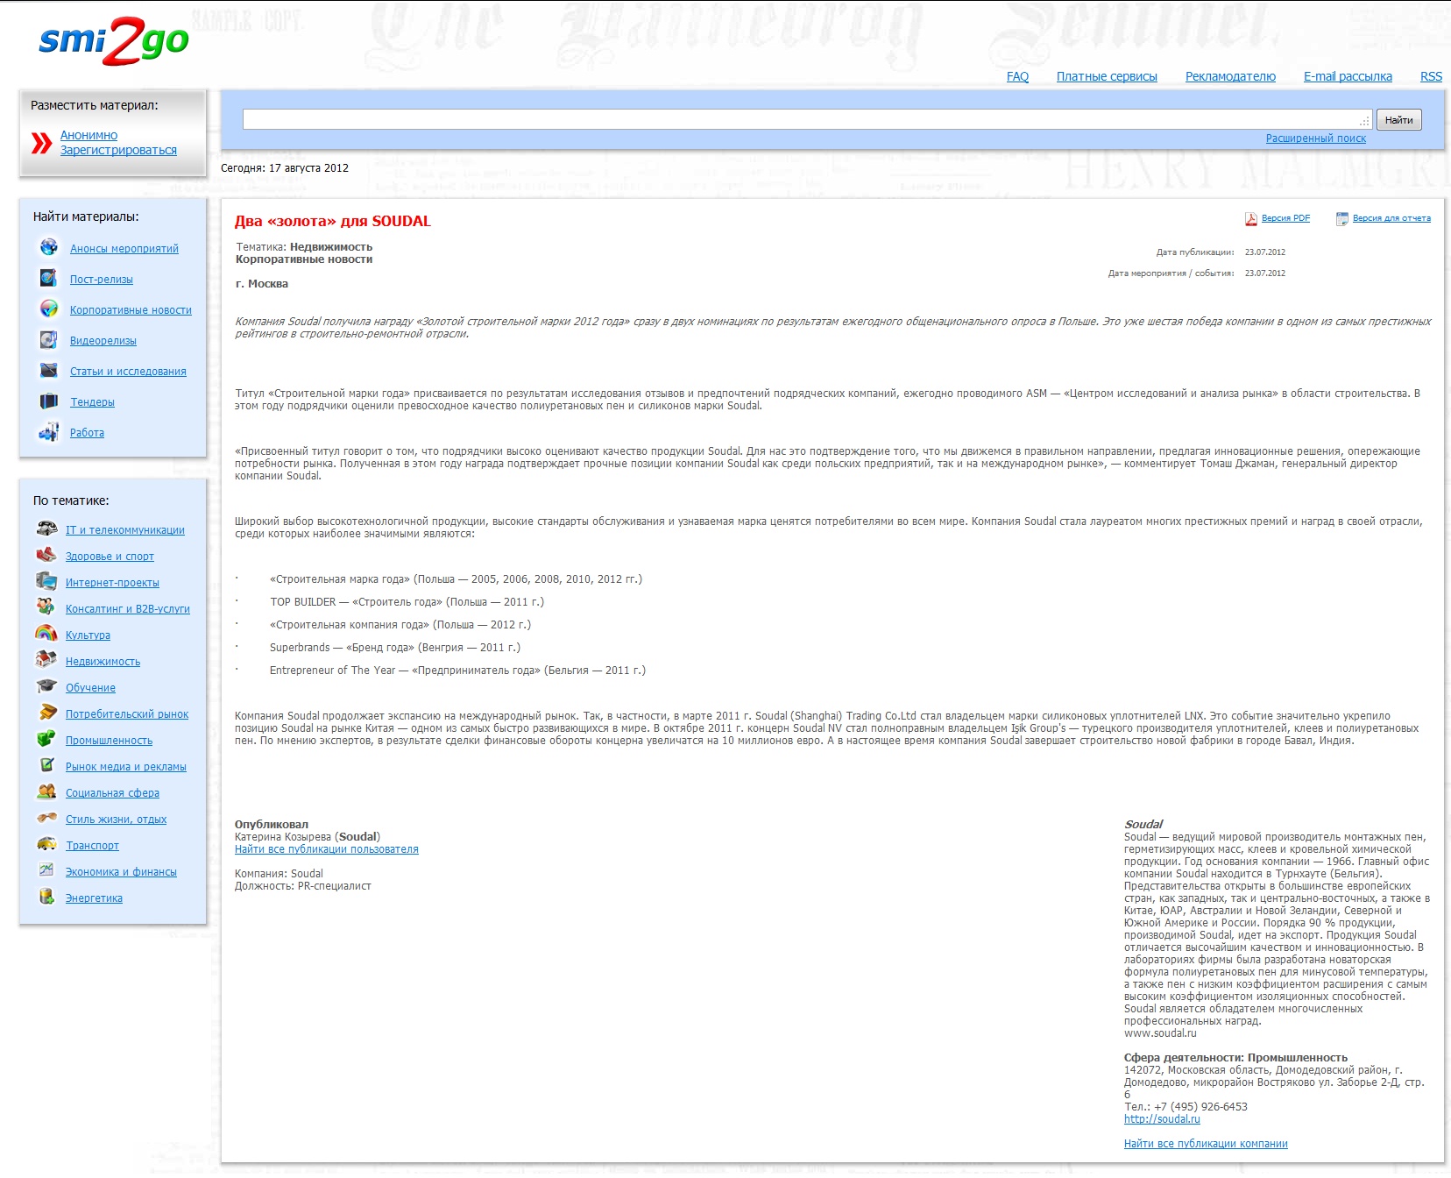Click the Пост-релизы icon
Image resolution: width=1451 pixels, height=1178 pixels.
pyautogui.click(x=49, y=279)
